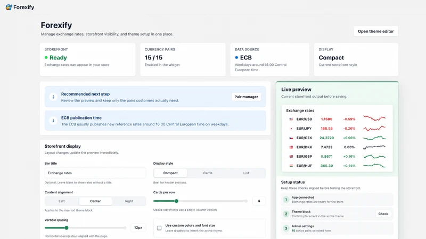The width and height of the screenshot is (426, 239).
Task: Click the ECB publication time info icon
Action: [53, 121]
